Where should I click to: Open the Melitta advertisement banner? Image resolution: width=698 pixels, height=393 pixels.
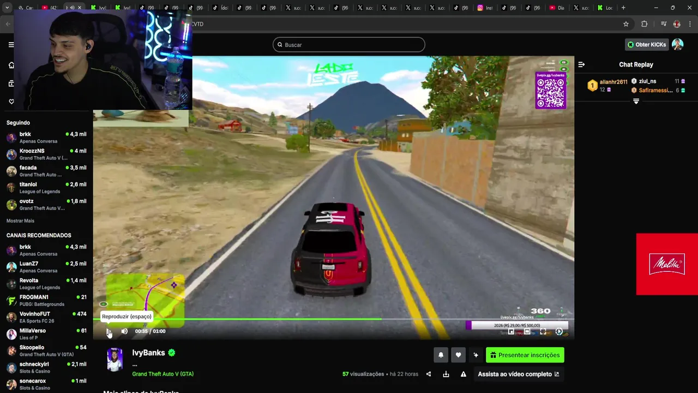tap(667, 264)
